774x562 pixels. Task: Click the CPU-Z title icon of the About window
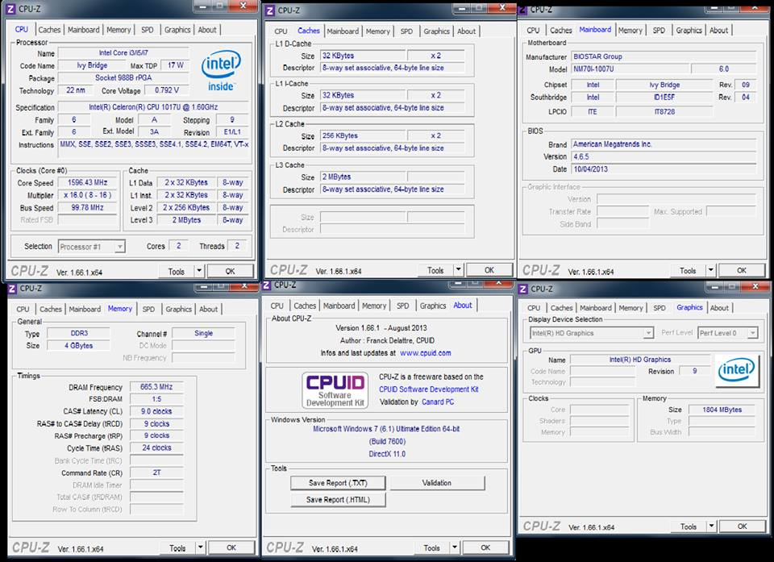point(267,285)
